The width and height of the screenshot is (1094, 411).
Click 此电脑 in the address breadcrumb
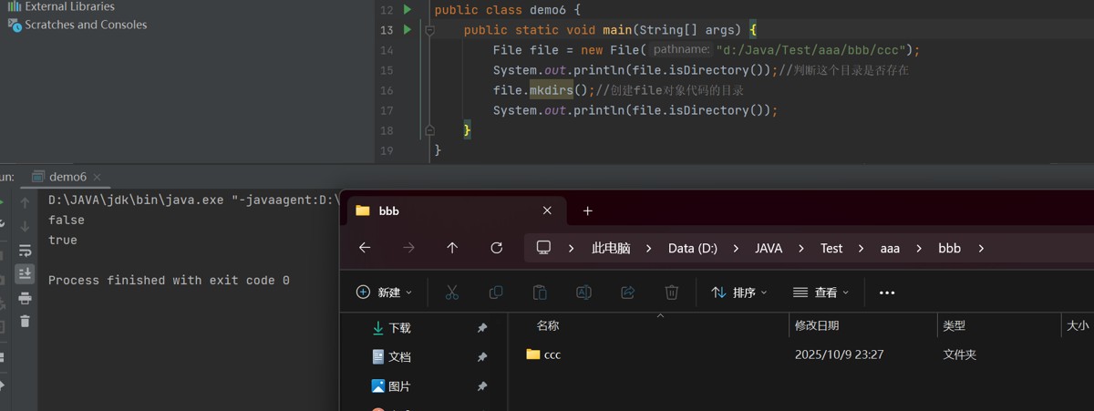[611, 248]
